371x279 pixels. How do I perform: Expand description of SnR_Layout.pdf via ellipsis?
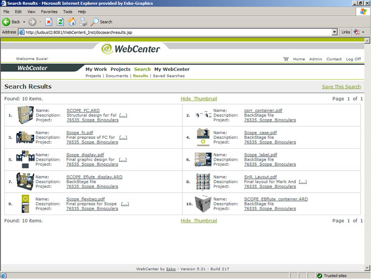[302, 181]
